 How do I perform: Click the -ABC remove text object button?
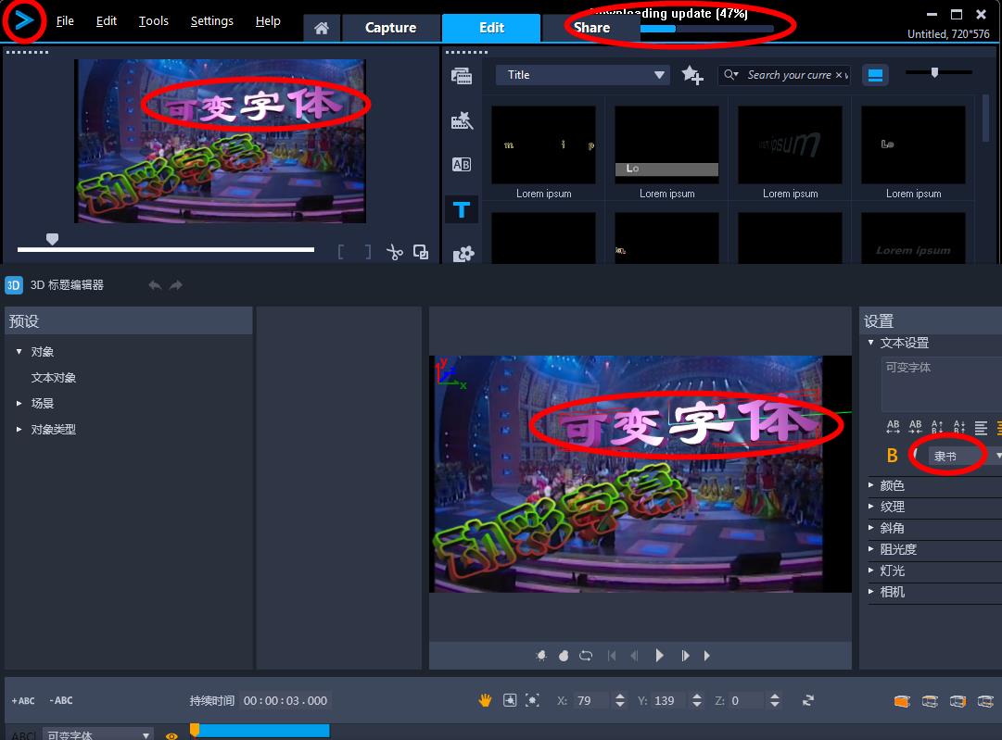click(x=61, y=700)
